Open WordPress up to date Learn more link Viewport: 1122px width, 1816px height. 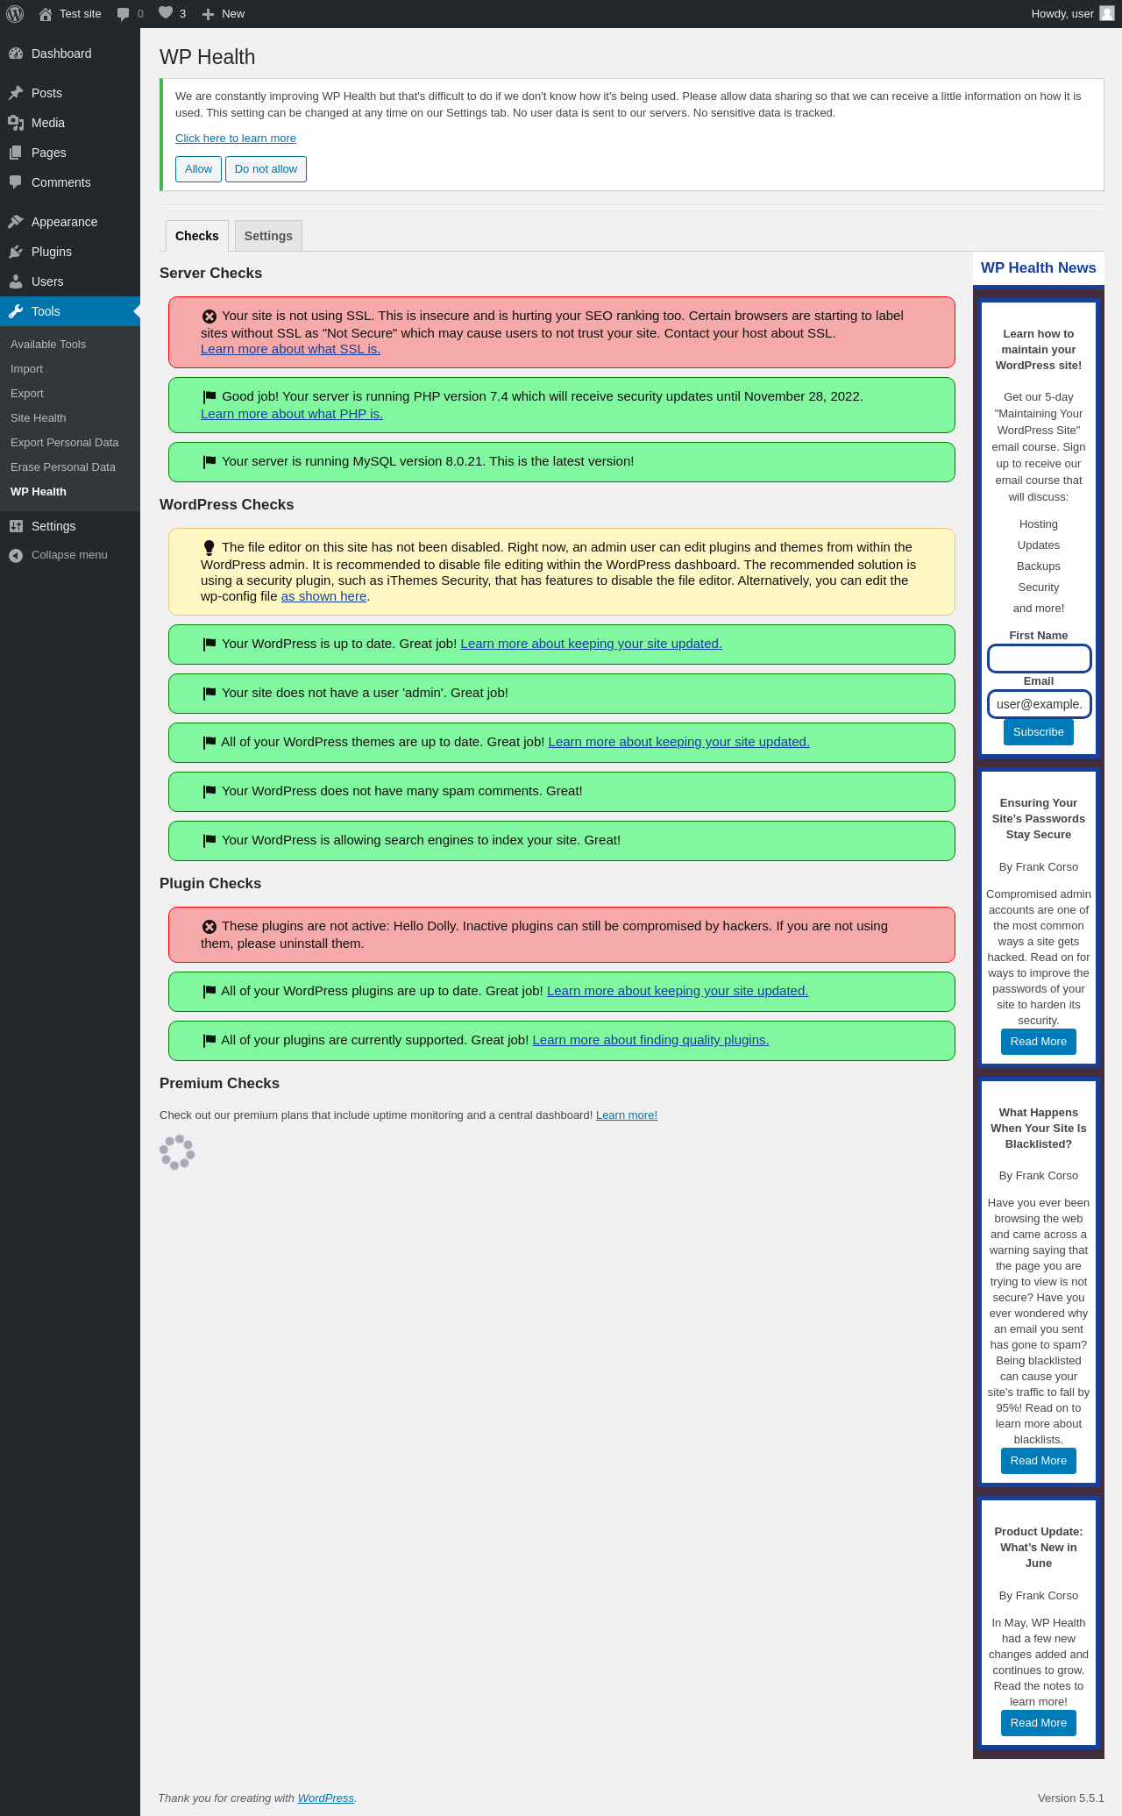pos(592,644)
